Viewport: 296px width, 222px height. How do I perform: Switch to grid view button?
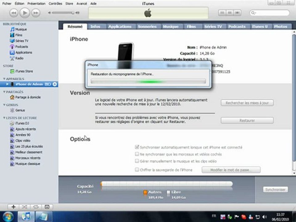click(x=230, y=13)
